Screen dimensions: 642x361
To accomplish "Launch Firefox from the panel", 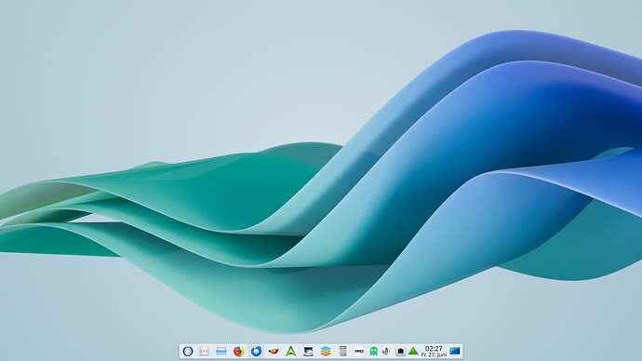I will click(239, 351).
